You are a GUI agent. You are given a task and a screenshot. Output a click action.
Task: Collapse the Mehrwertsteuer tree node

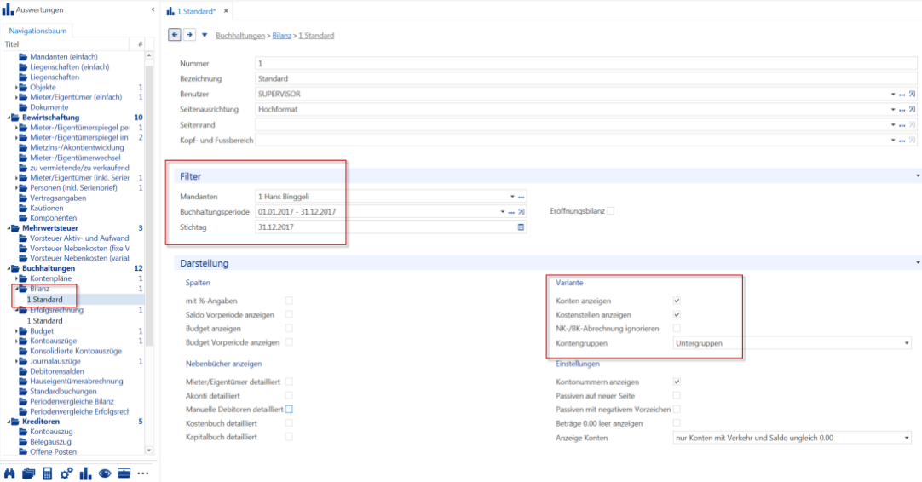[9, 228]
